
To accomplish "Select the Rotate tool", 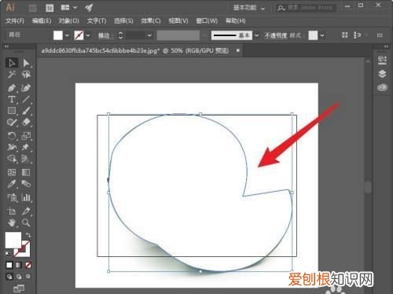I will (12, 136).
